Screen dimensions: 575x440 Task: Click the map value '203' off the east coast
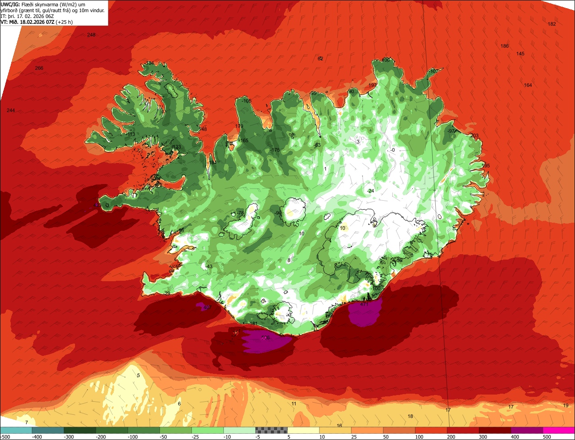[x=475, y=135]
